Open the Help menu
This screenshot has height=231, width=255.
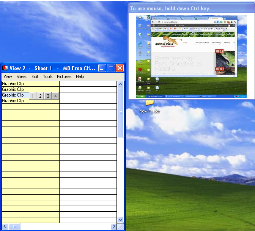pyautogui.click(x=80, y=76)
